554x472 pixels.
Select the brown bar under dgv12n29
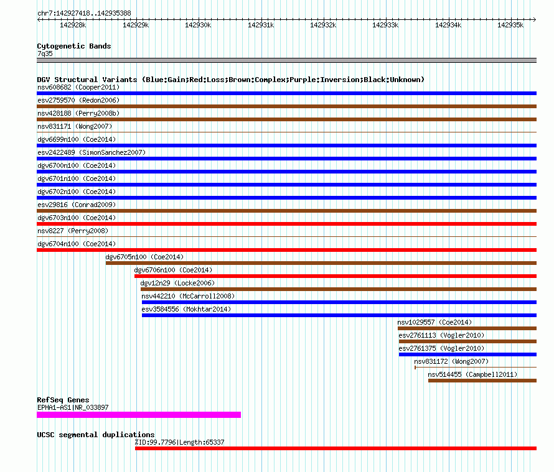click(339, 289)
